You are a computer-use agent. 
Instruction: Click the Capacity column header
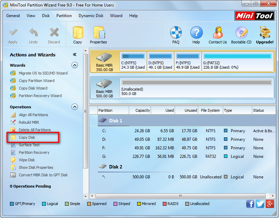[140, 110]
